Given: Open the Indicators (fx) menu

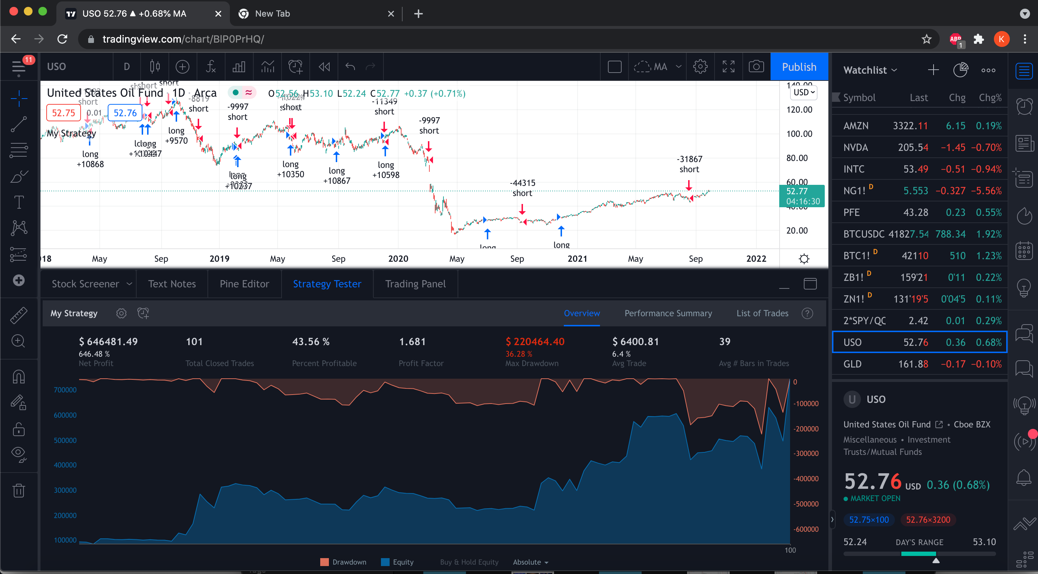Looking at the screenshot, I should pos(211,66).
